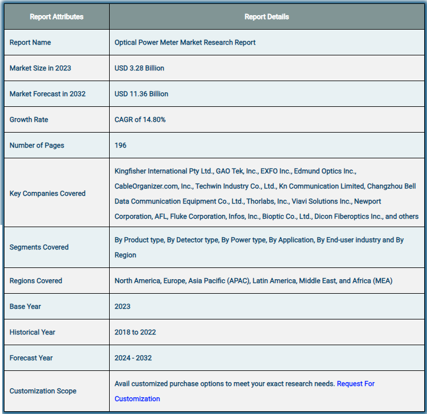The height and width of the screenshot is (414, 427).
Task: Open the Request For Customization link
Action: [355, 384]
